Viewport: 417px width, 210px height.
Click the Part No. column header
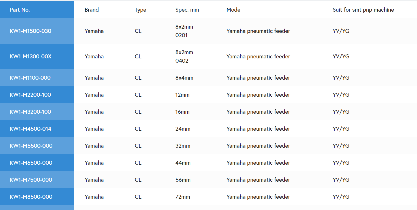20,10
